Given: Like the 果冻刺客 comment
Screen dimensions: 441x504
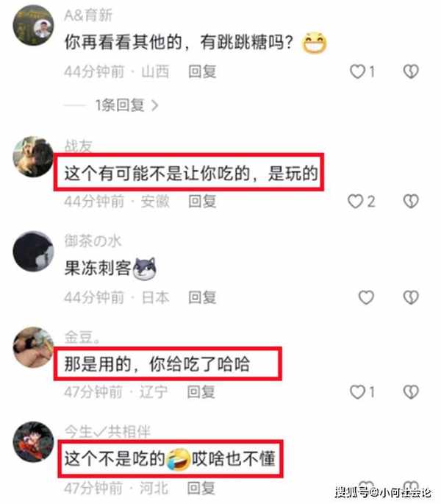Looking at the screenshot, I should [366, 297].
